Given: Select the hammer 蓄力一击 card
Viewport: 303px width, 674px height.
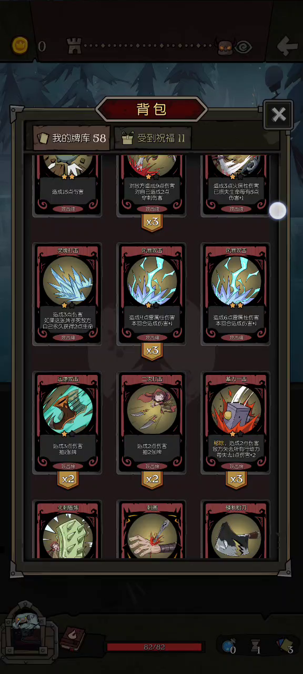Looking at the screenshot, I should [236, 422].
